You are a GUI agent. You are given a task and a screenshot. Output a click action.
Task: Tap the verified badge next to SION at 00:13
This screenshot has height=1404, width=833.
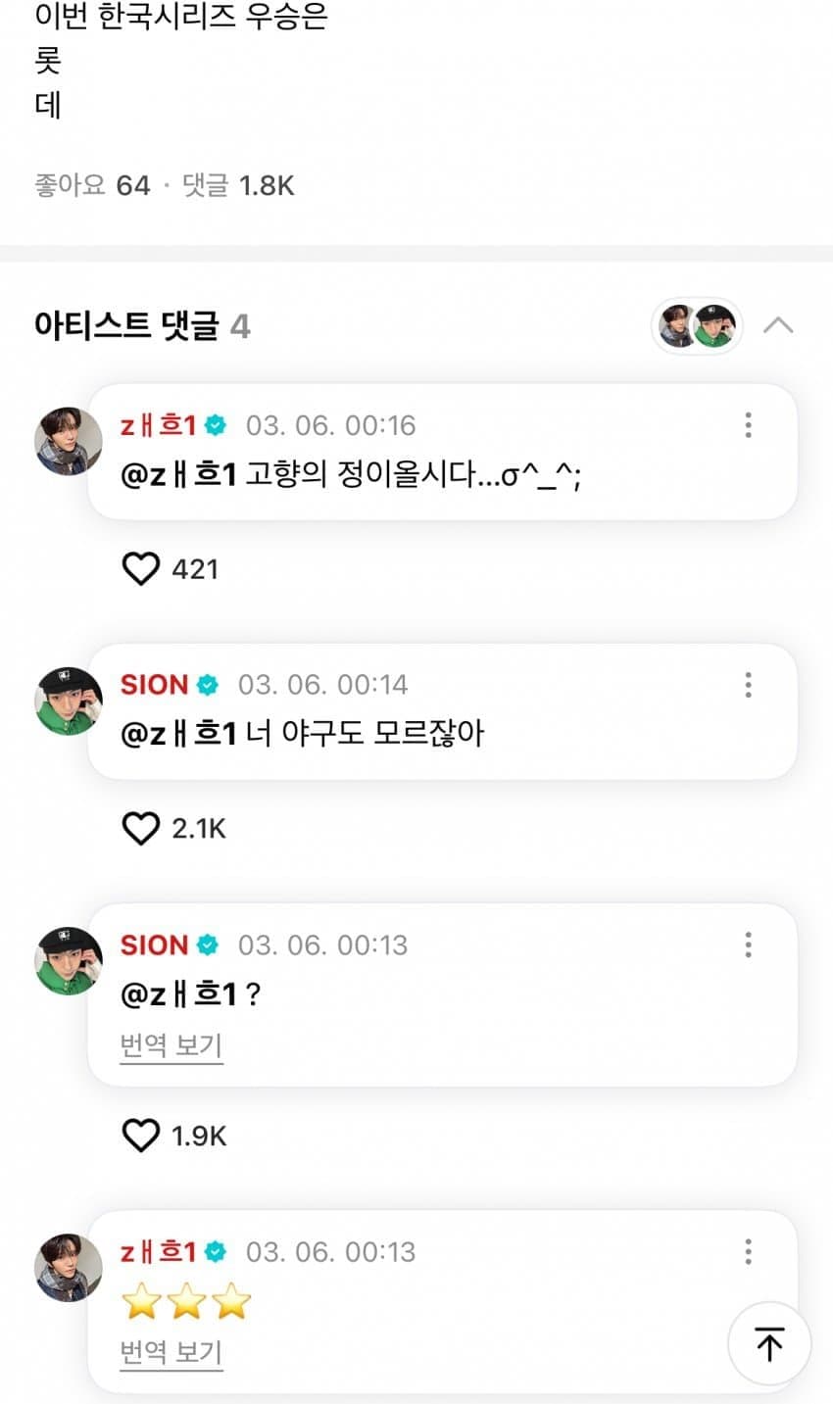tap(208, 944)
